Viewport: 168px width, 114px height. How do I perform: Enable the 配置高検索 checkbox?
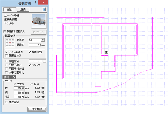coord(6,56)
